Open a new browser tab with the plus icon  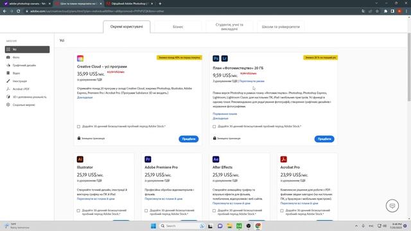click(160, 4)
